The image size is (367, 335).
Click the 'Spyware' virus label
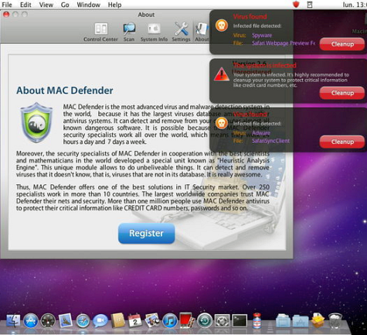pyautogui.click(x=262, y=36)
